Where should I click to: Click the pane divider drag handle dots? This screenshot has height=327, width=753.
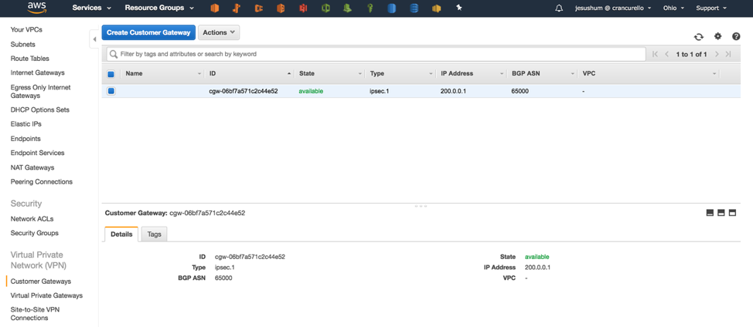point(421,206)
